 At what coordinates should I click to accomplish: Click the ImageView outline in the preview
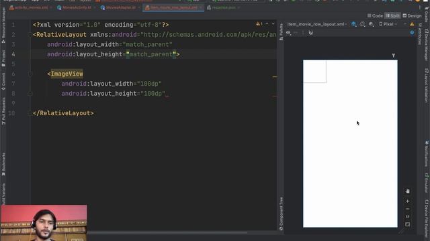pyautogui.click(x=314, y=72)
